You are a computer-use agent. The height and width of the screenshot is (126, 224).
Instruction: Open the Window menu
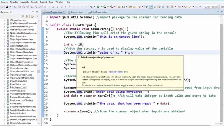59,2
